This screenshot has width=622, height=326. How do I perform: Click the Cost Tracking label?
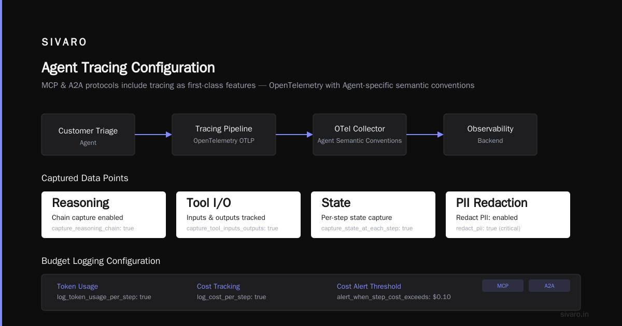[x=218, y=286]
